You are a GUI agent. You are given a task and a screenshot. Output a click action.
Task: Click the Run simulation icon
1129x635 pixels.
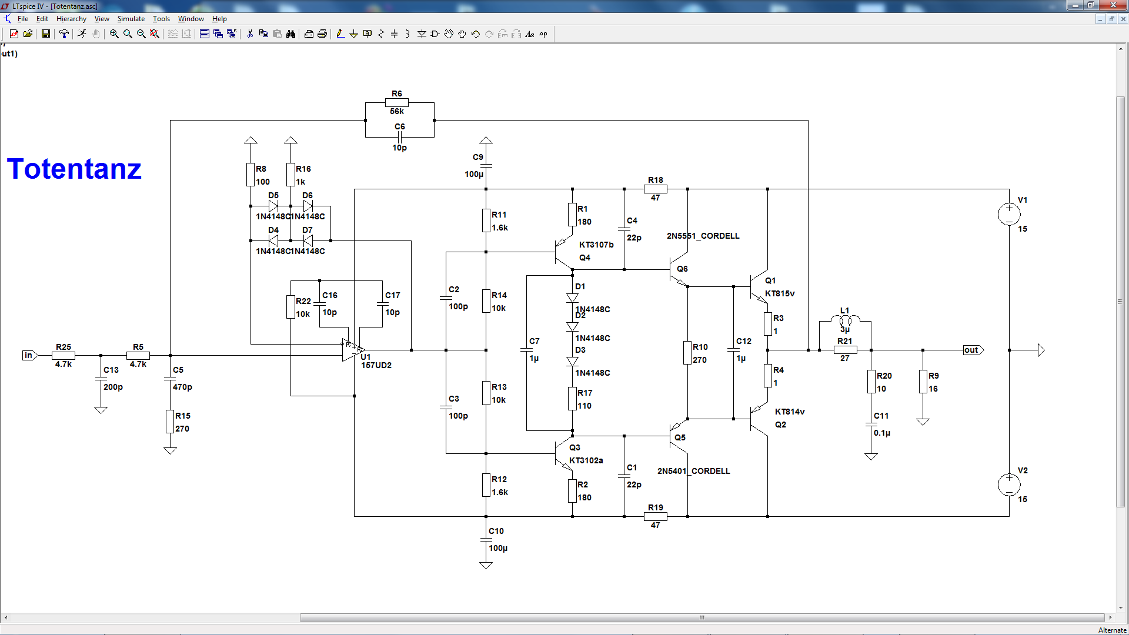tap(82, 34)
